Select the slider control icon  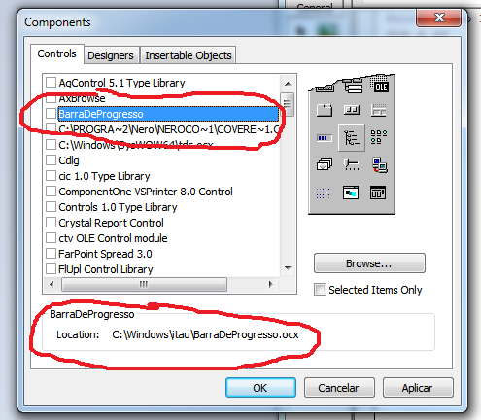click(352, 165)
